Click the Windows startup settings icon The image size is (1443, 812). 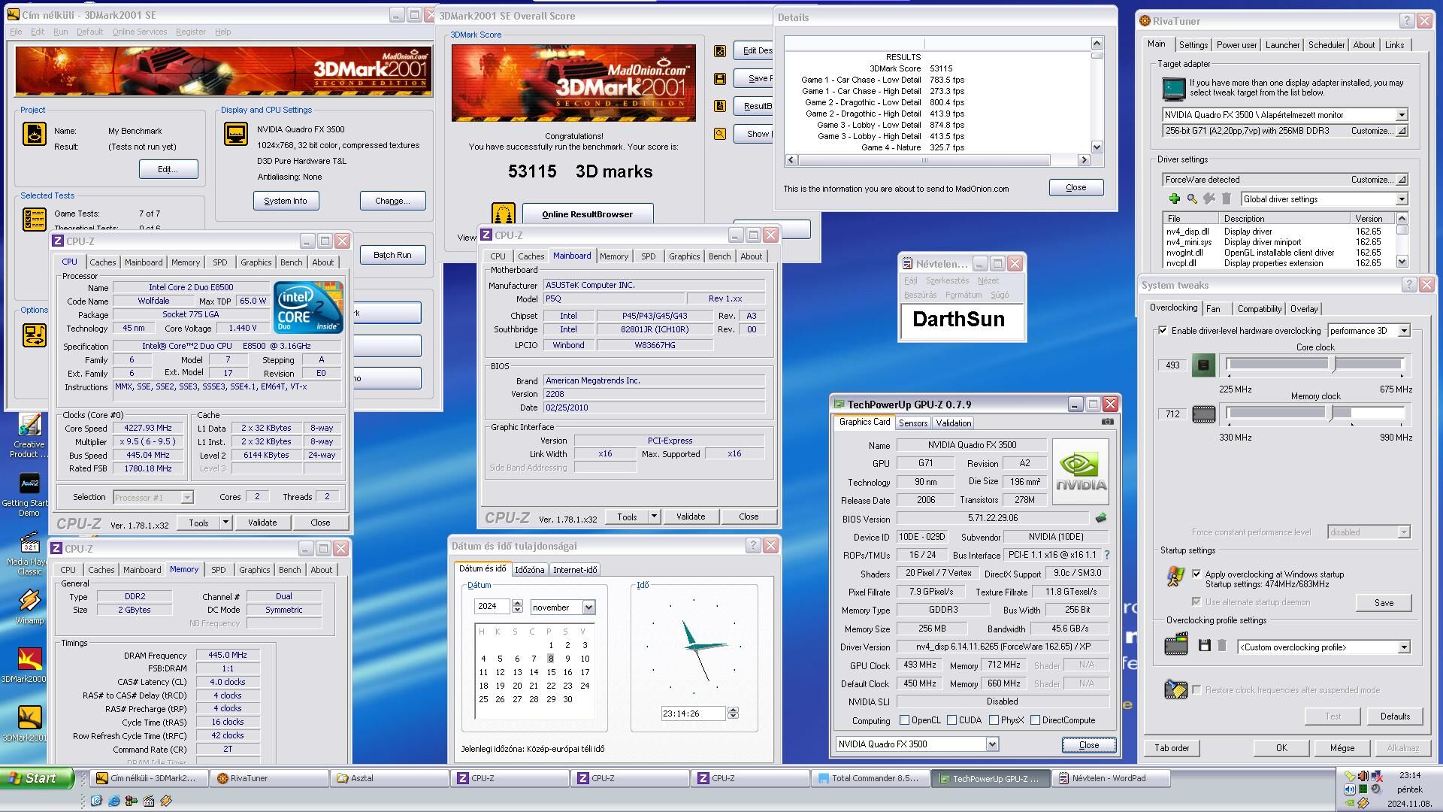tap(1175, 577)
